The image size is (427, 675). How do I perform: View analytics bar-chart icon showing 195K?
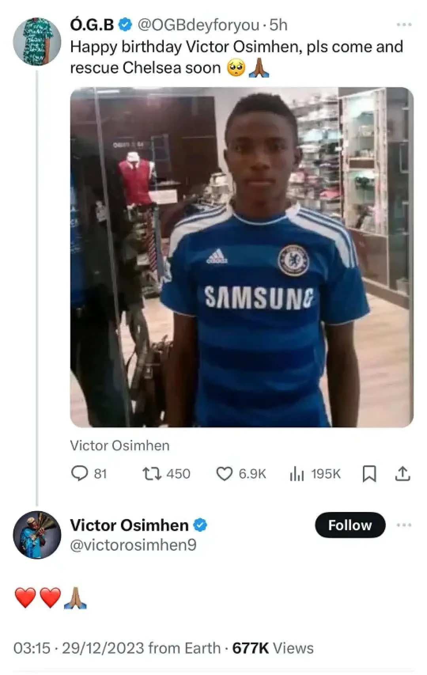297,474
